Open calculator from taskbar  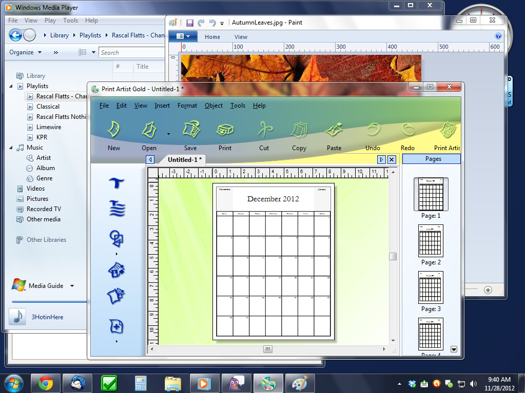click(x=141, y=383)
